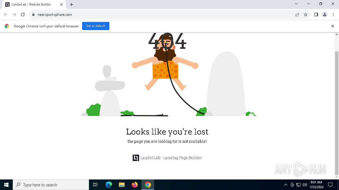Dismiss the default browser notification bar
The height and width of the screenshot is (190, 339).
coord(333,26)
